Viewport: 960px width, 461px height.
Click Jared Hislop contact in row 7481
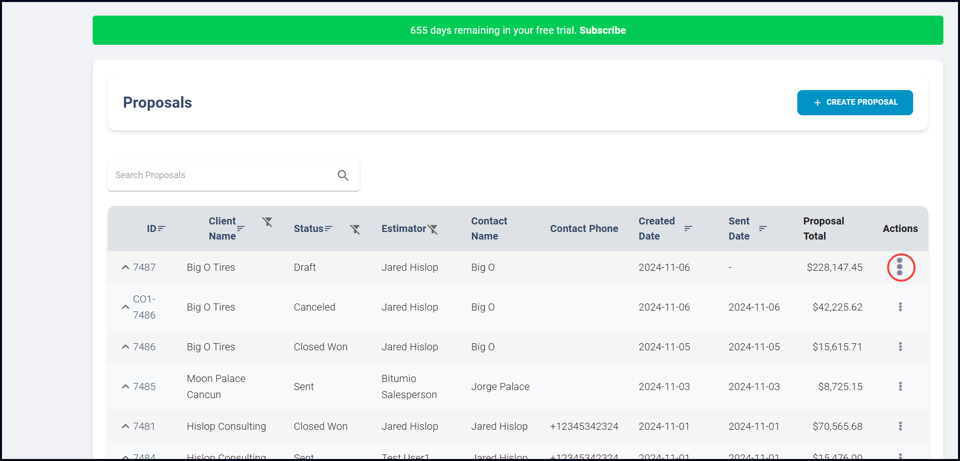point(499,426)
